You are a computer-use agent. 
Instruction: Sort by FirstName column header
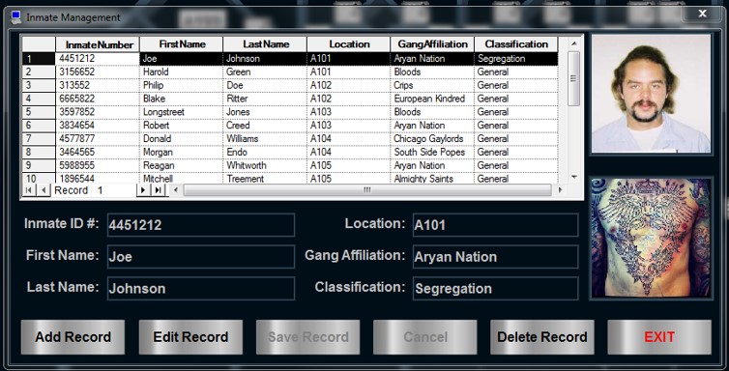coord(182,44)
